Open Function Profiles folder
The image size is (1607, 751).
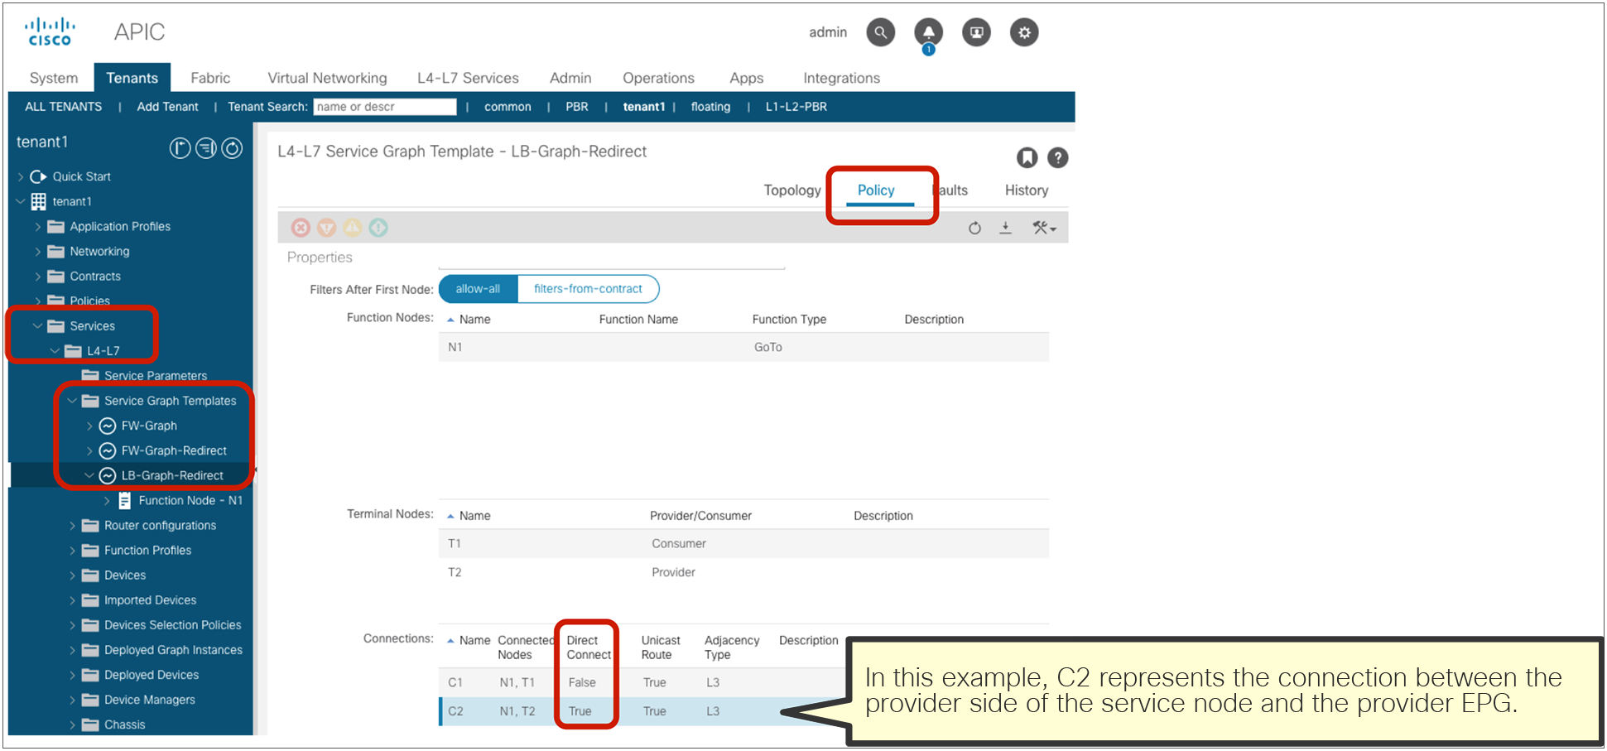pyautogui.click(x=147, y=550)
